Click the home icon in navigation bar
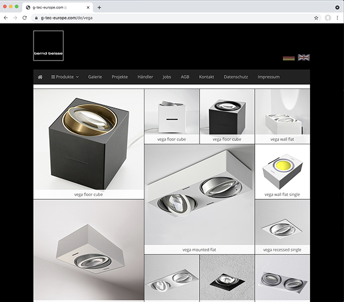This screenshot has width=344, height=302. 40,77
